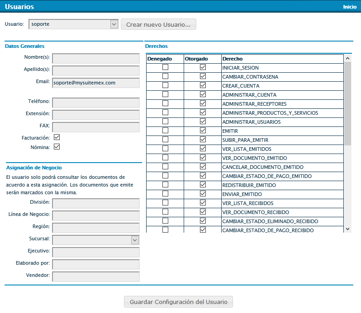Click the Derechos list scrollbar thumb
Viewport: 361px width, 313px height.
[x=347, y=104]
